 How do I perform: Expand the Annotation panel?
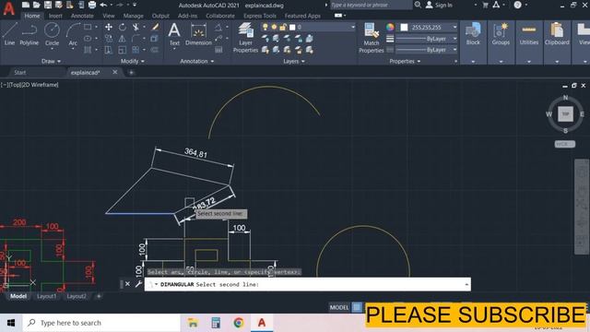click(x=196, y=61)
